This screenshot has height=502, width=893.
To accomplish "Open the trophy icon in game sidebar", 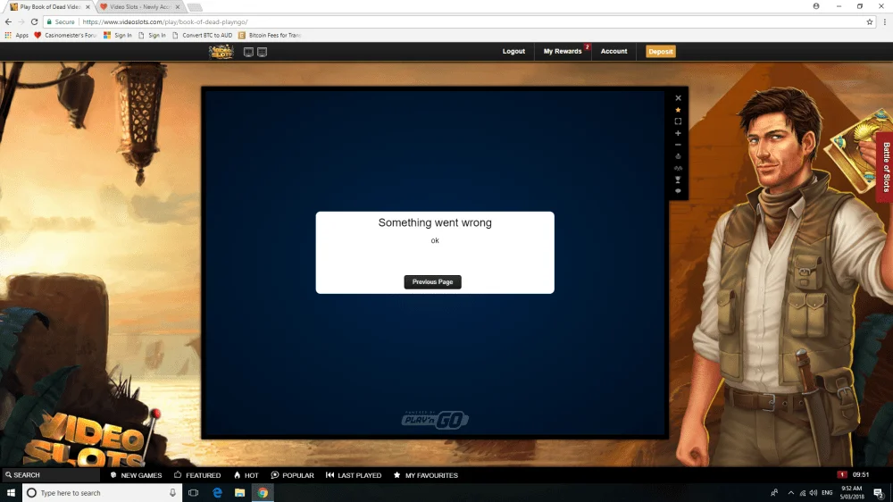I will pos(678,180).
